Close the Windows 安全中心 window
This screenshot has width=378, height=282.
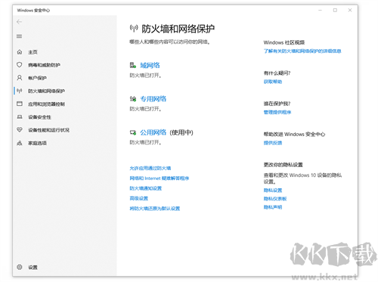[x=350, y=11]
